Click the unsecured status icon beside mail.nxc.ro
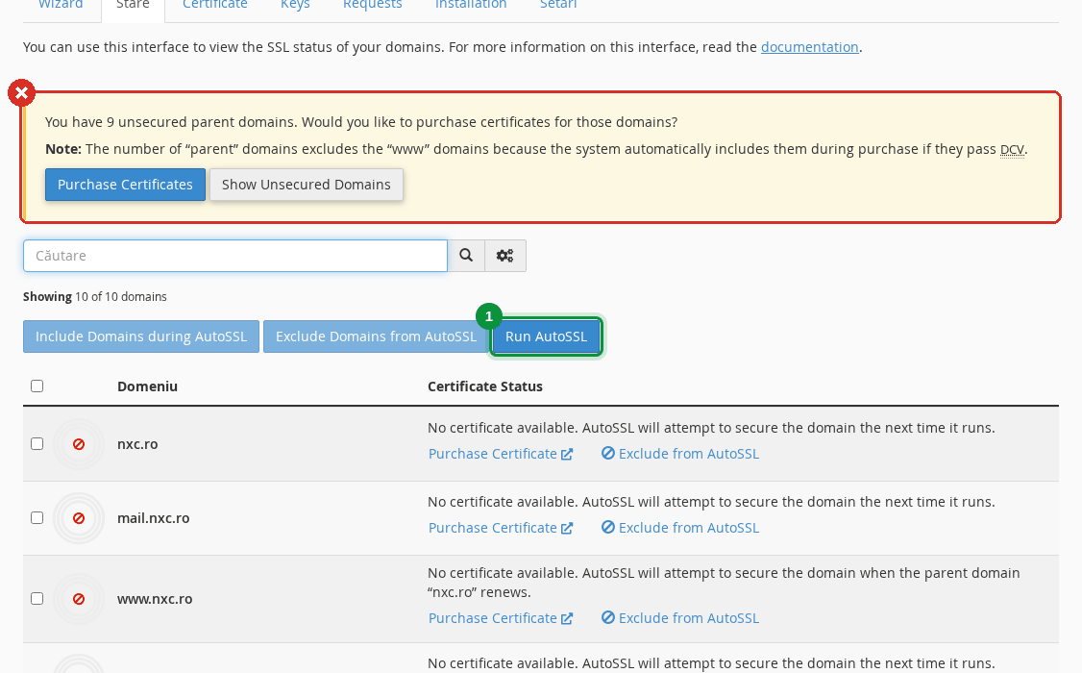 click(x=79, y=517)
